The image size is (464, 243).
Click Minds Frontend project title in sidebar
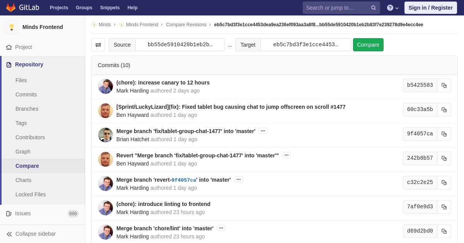tap(43, 27)
